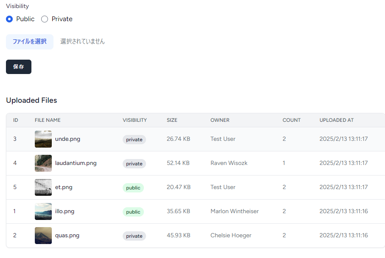The height and width of the screenshot is (258, 385).
Task: Select the Raven Wisozk owner cell
Action: pyautogui.click(x=229, y=163)
